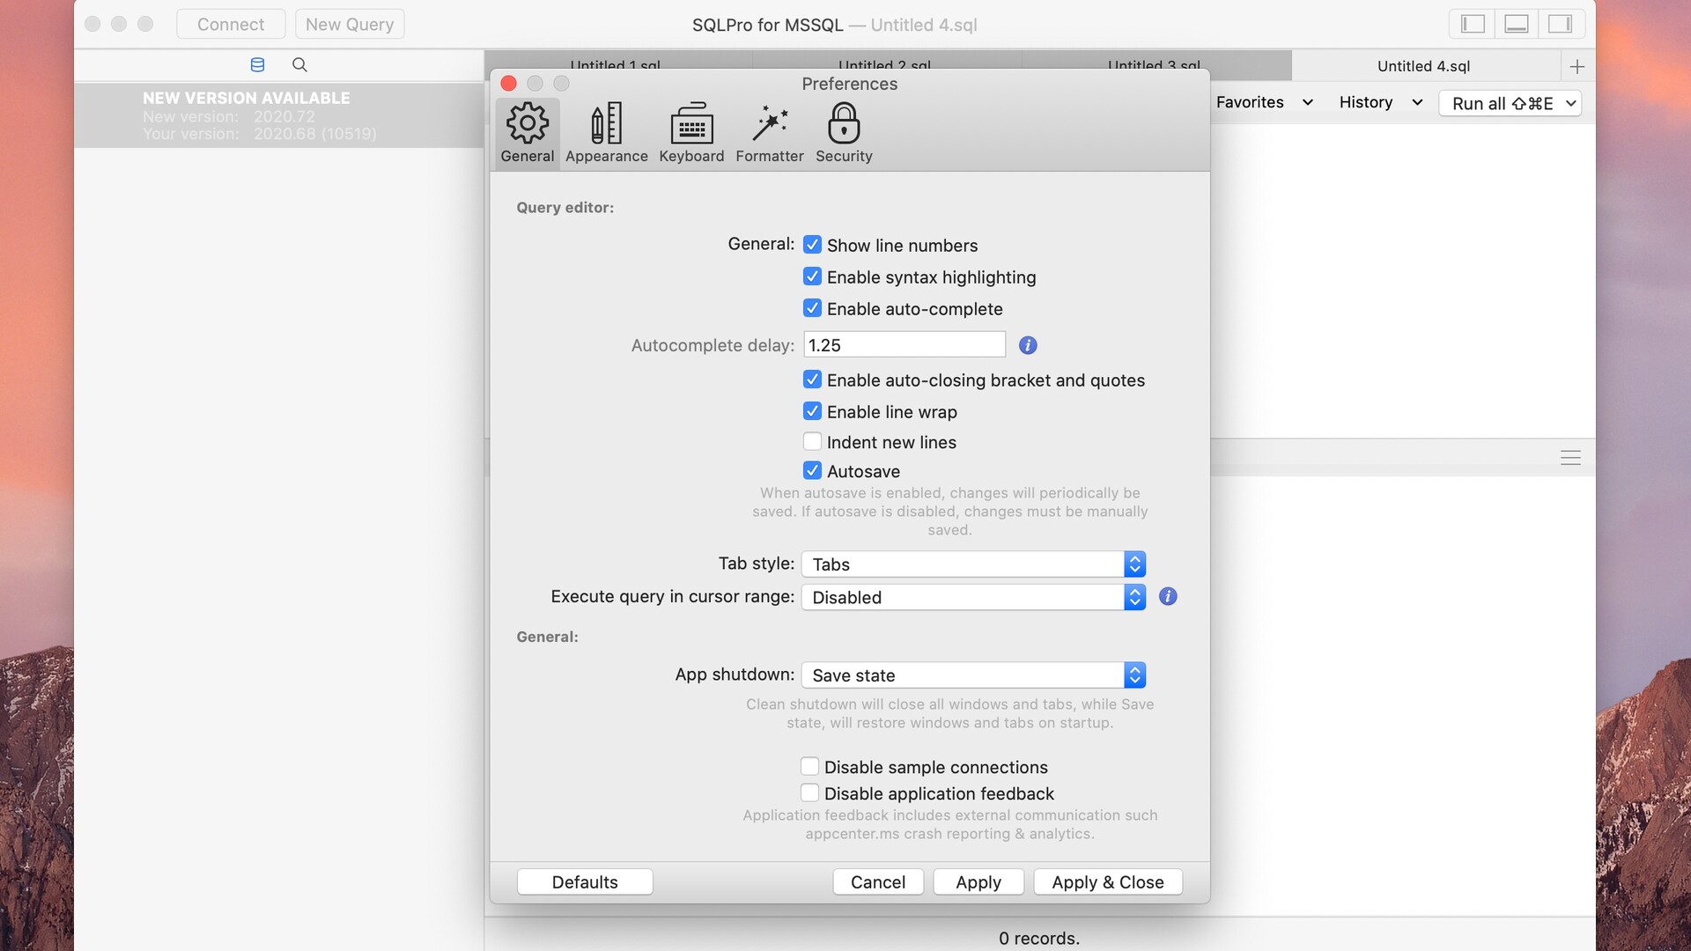Click the Defaults button
Image resolution: width=1691 pixels, height=951 pixels.
pyautogui.click(x=585, y=881)
